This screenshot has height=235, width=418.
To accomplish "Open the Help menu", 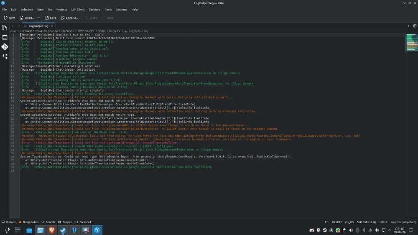I will tap(135, 9).
